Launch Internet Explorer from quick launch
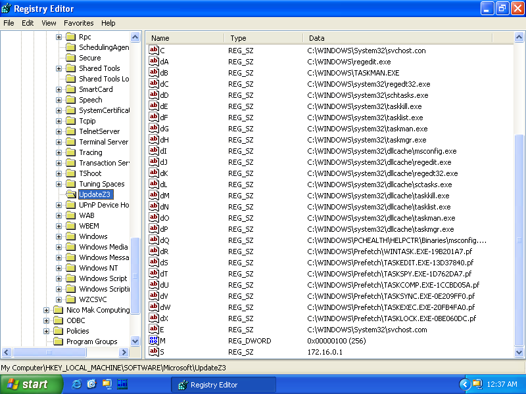 pos(76,384)
